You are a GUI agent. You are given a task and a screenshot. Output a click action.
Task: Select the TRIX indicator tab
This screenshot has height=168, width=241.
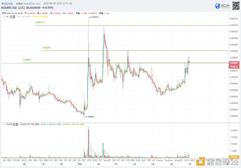(x=41, y=160)
